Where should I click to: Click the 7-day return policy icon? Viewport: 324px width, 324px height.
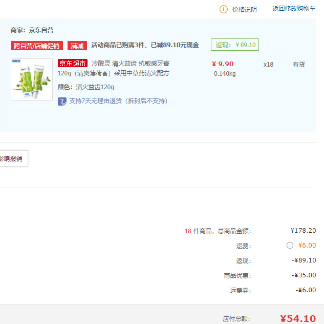pos(62,101)
